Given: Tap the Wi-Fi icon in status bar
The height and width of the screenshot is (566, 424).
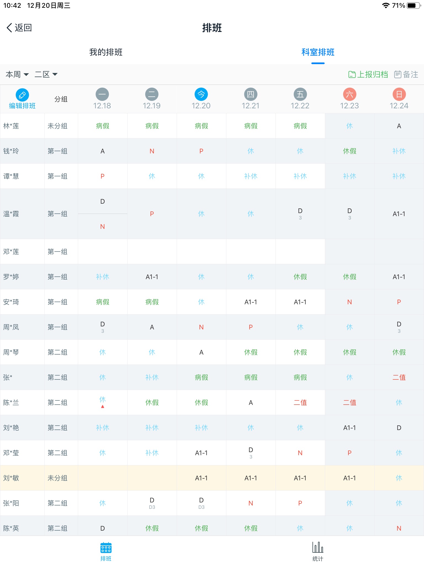Looking at the screenshot, I should pos(386,6).
